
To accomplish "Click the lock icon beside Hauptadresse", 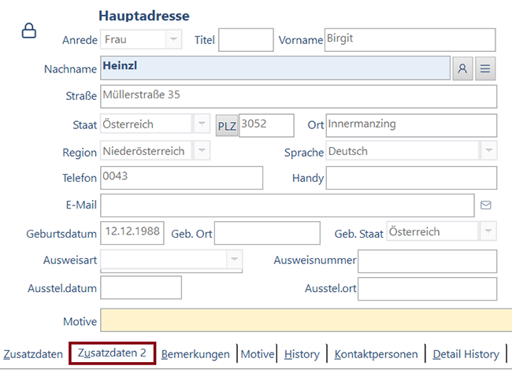I will click(x=28, y=31).
